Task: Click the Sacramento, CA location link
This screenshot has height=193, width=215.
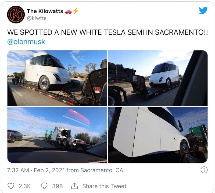Action: point(99,170)
